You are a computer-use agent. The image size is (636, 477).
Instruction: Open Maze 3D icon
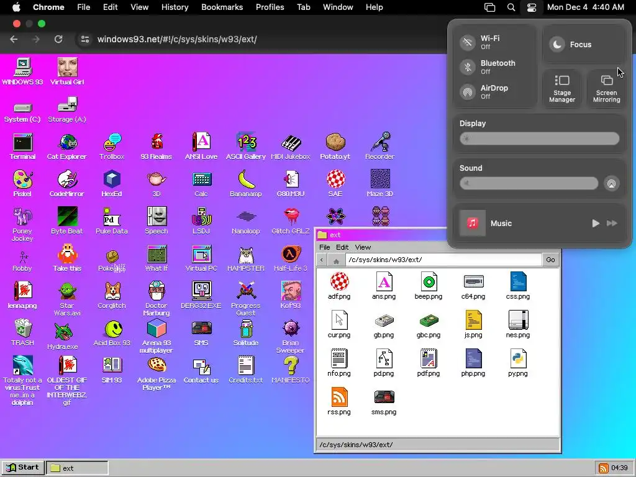coord(379,184)
